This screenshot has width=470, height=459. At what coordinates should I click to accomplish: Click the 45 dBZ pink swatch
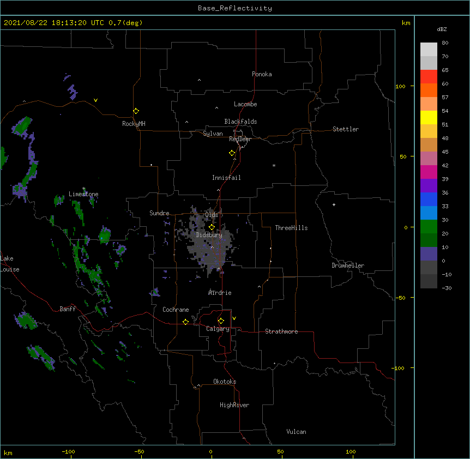(x=429, y=158)
